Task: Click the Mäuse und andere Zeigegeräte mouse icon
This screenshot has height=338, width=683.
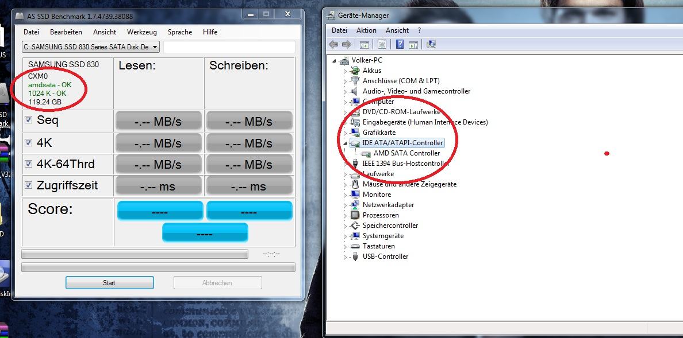Action: (x=355, y=184)
